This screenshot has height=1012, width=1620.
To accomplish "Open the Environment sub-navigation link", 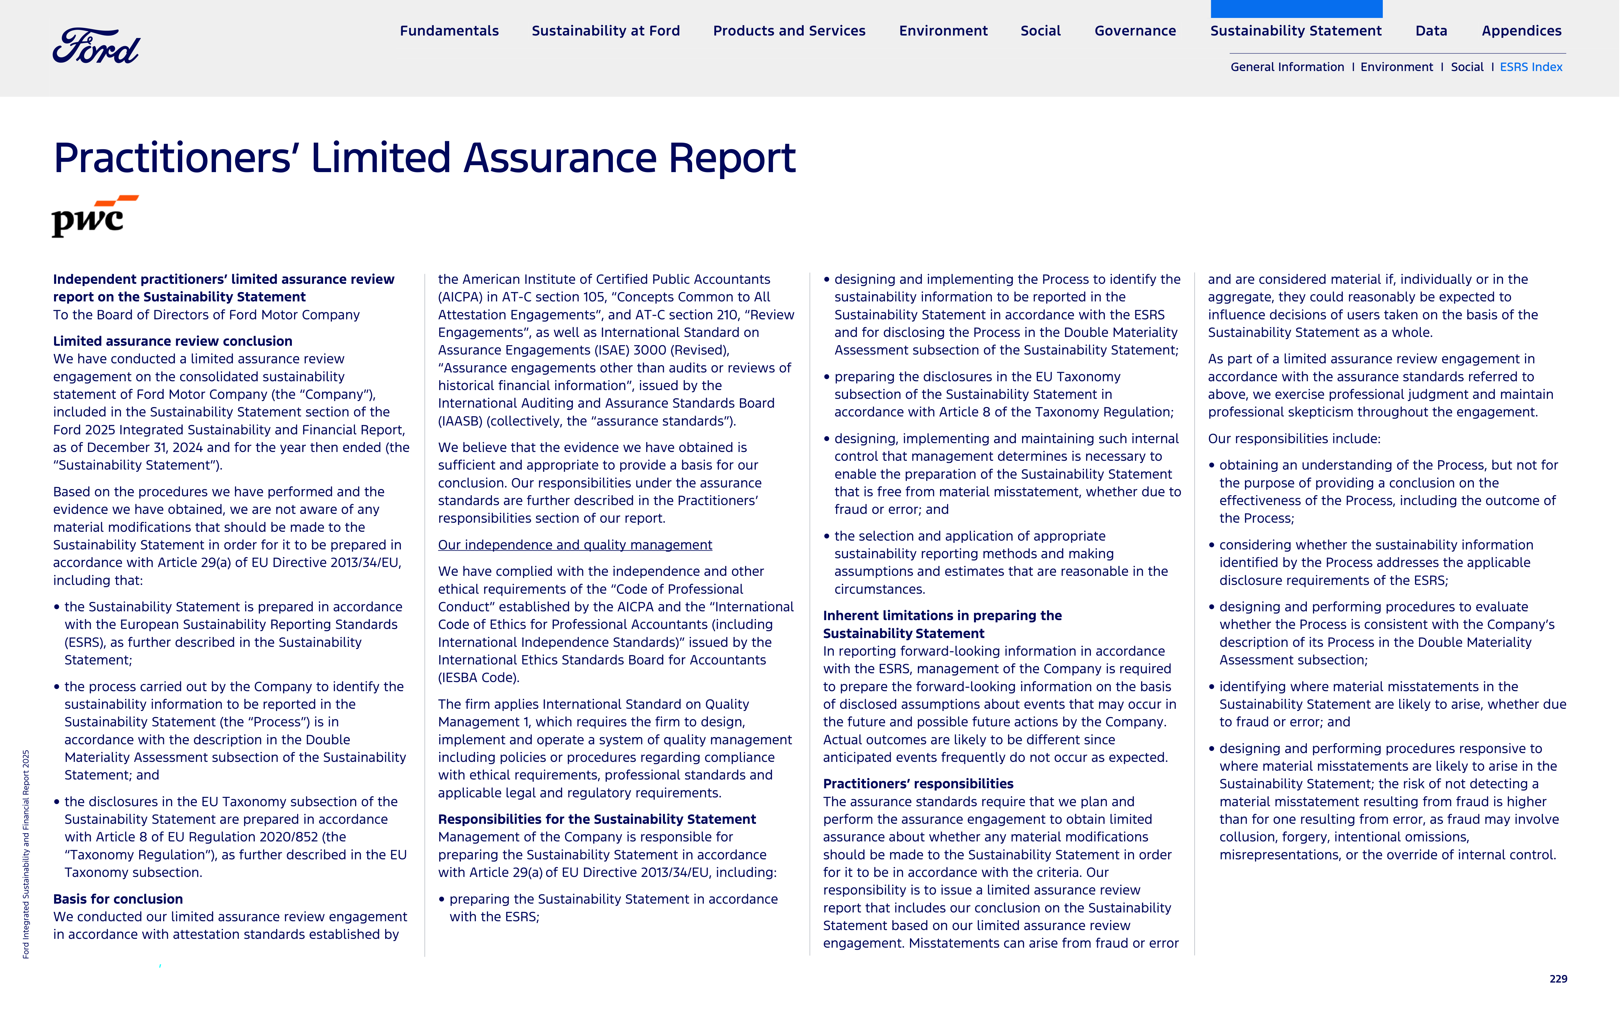I will (1396, 67).
